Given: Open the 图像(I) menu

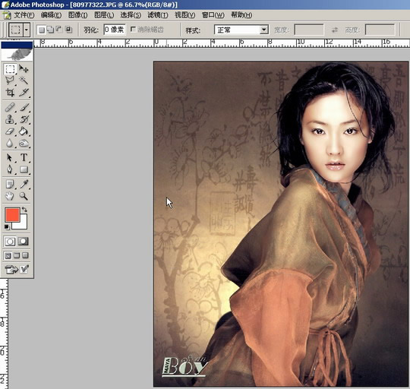Looking at the screenshot, I should [78, 15].
